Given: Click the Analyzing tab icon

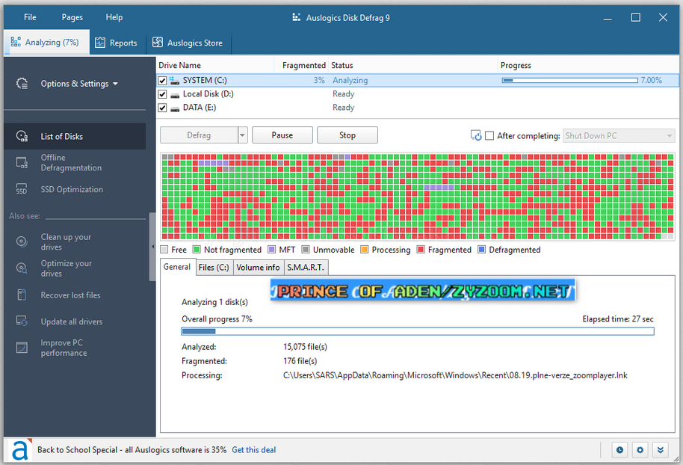Looking at the screenshot, I should pyautogui.click(x=16, y=42).
